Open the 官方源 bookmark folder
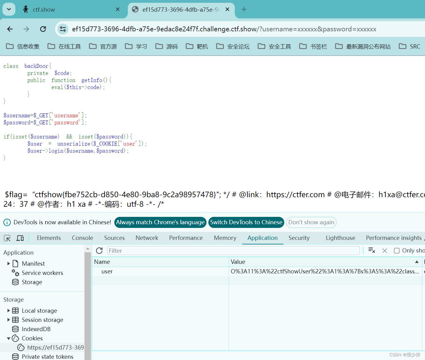Viewport: 425px width, 360px height. tap(103, 46)
